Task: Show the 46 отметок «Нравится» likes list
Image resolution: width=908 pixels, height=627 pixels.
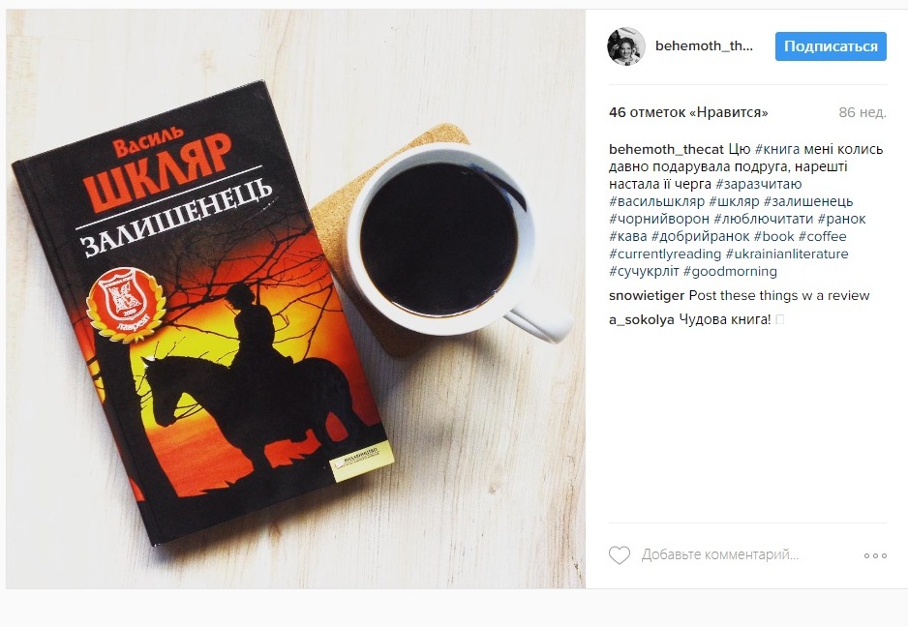Action: point(688,112)
